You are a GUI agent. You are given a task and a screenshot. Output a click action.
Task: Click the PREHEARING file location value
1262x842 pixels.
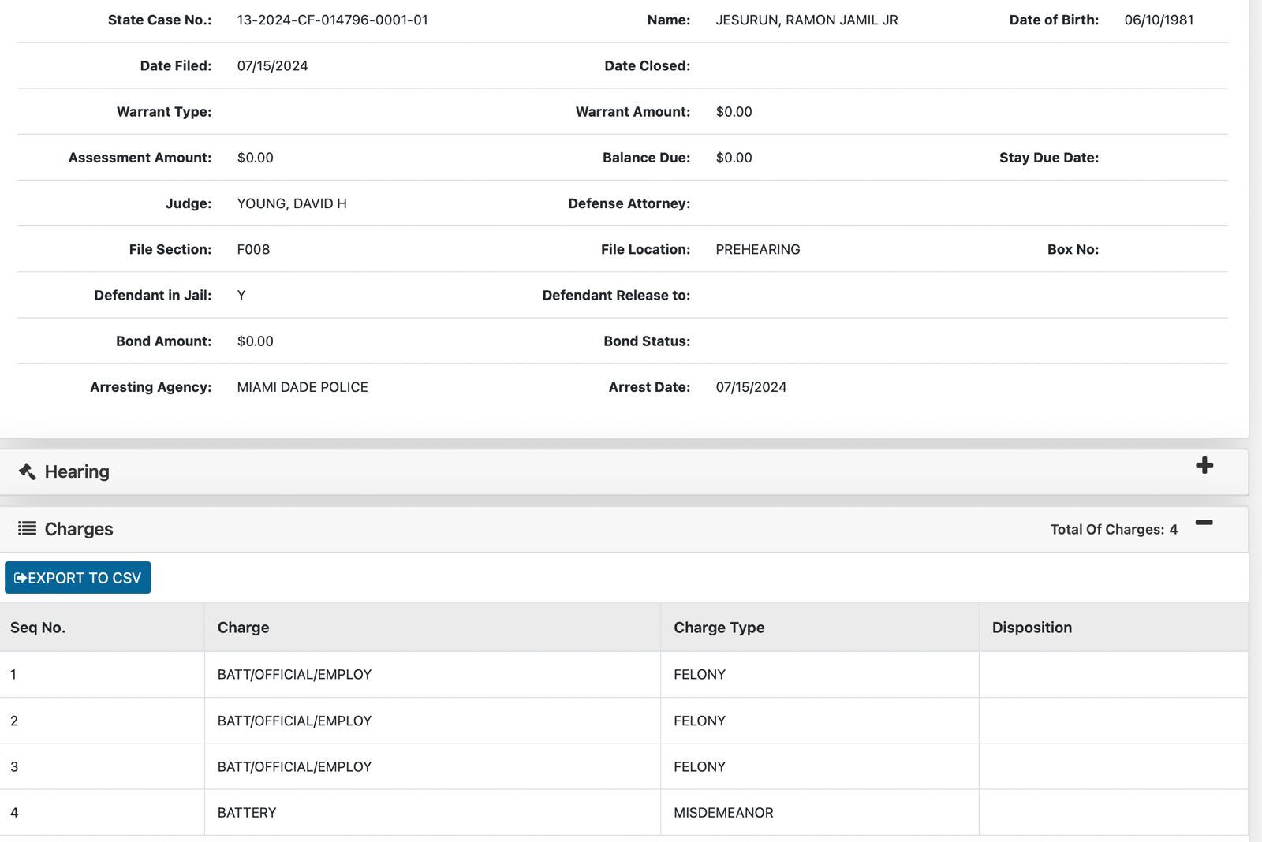757,249
